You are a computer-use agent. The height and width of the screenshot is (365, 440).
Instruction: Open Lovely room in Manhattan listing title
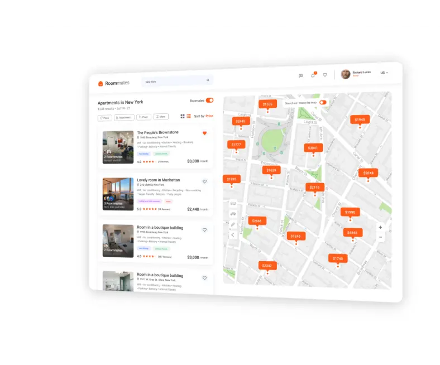(x=158, y=180)
